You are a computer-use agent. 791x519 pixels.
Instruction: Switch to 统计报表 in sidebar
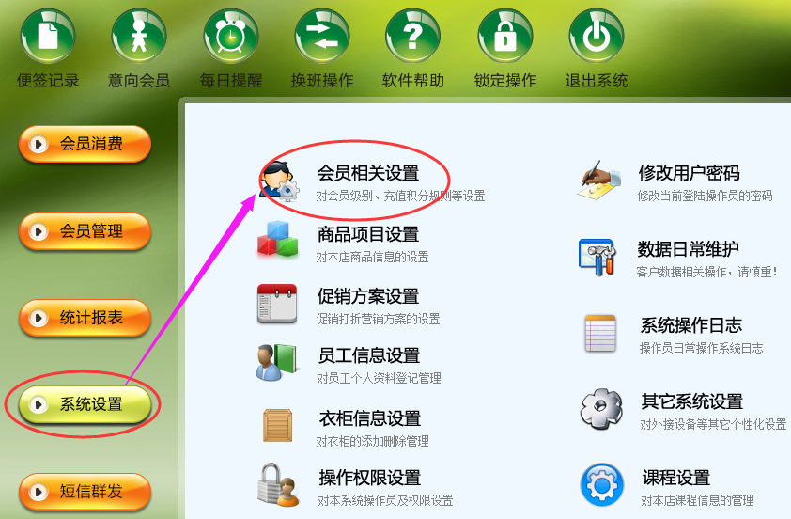tap(85, 318)
